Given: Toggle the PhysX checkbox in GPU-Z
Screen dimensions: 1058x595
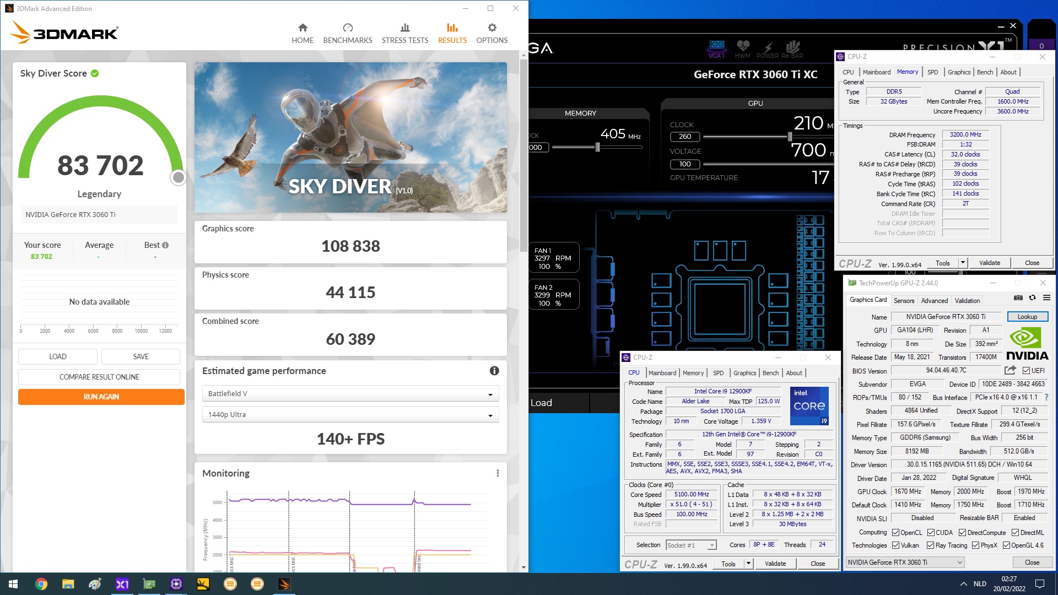Looking at the screenshot, I should pos(975,545).
